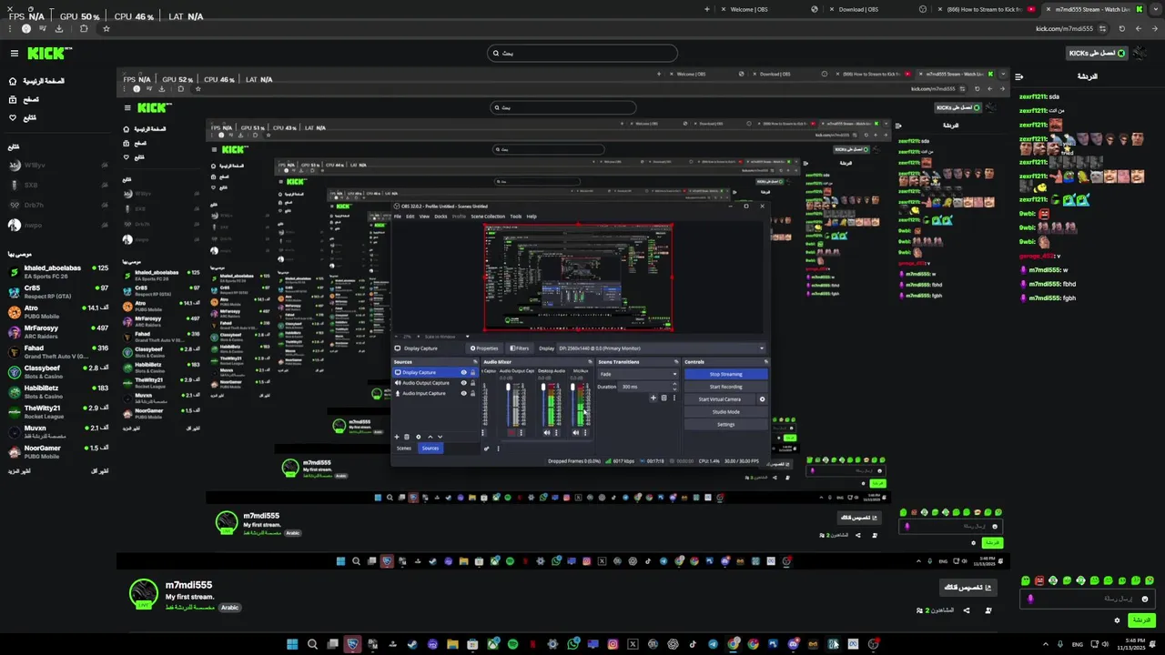
Task: Open Audio Output Capture three-dot menu
Action: pos(521,432)
